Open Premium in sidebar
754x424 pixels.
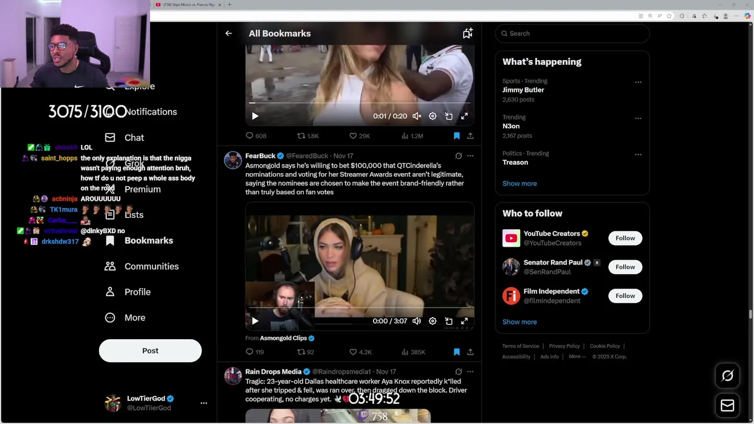tap(133, 190)
